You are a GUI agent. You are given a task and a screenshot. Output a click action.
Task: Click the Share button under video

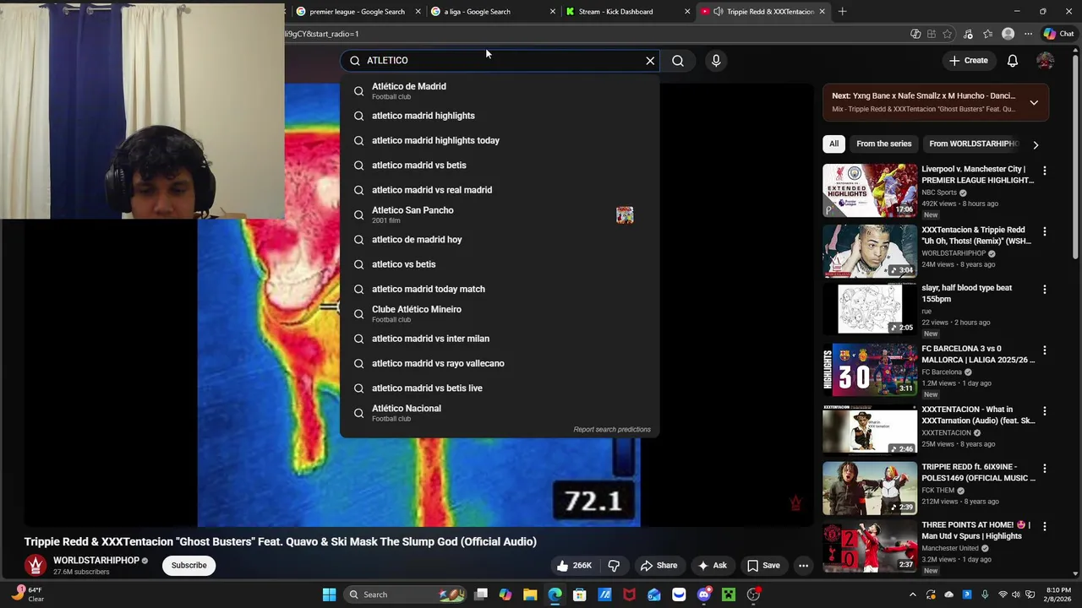click(x=658, y=566)
